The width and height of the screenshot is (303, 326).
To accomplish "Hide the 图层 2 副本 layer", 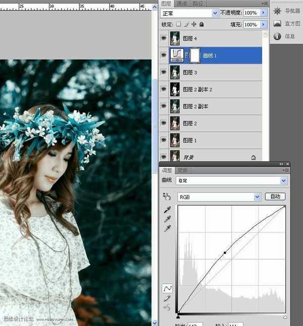I will coord(164,106).
